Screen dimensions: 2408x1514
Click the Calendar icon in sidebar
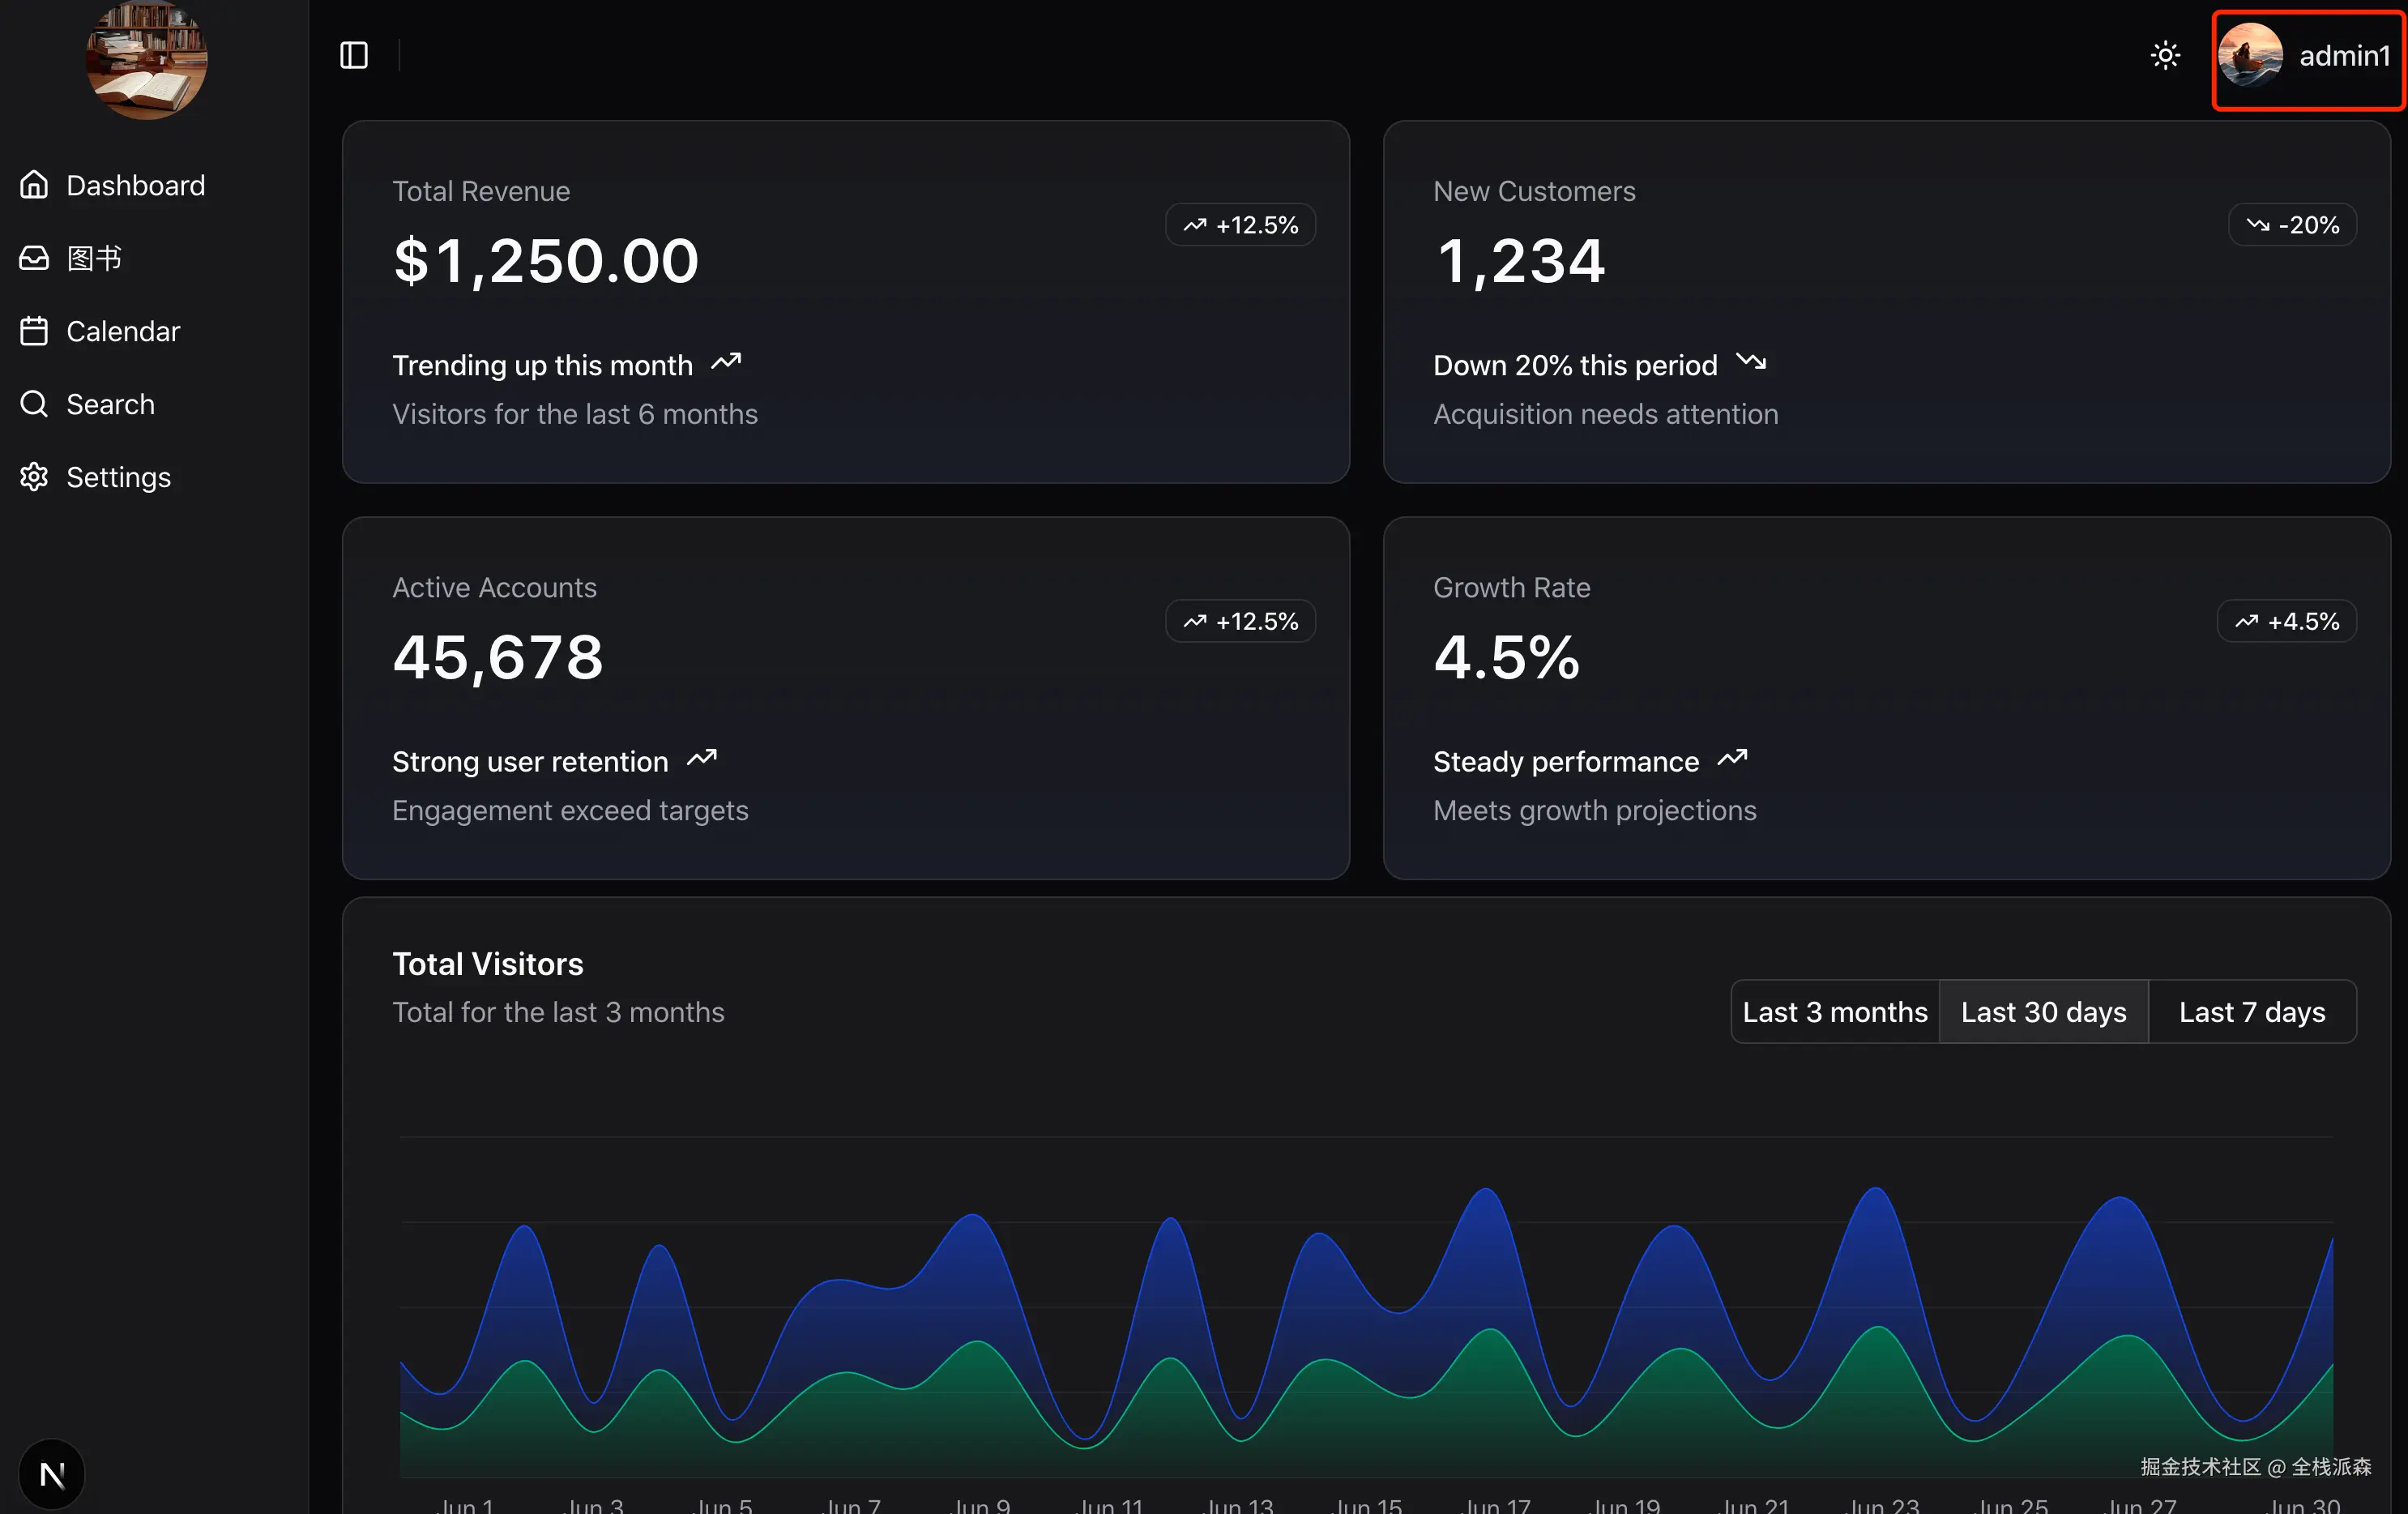pos(34,331)
